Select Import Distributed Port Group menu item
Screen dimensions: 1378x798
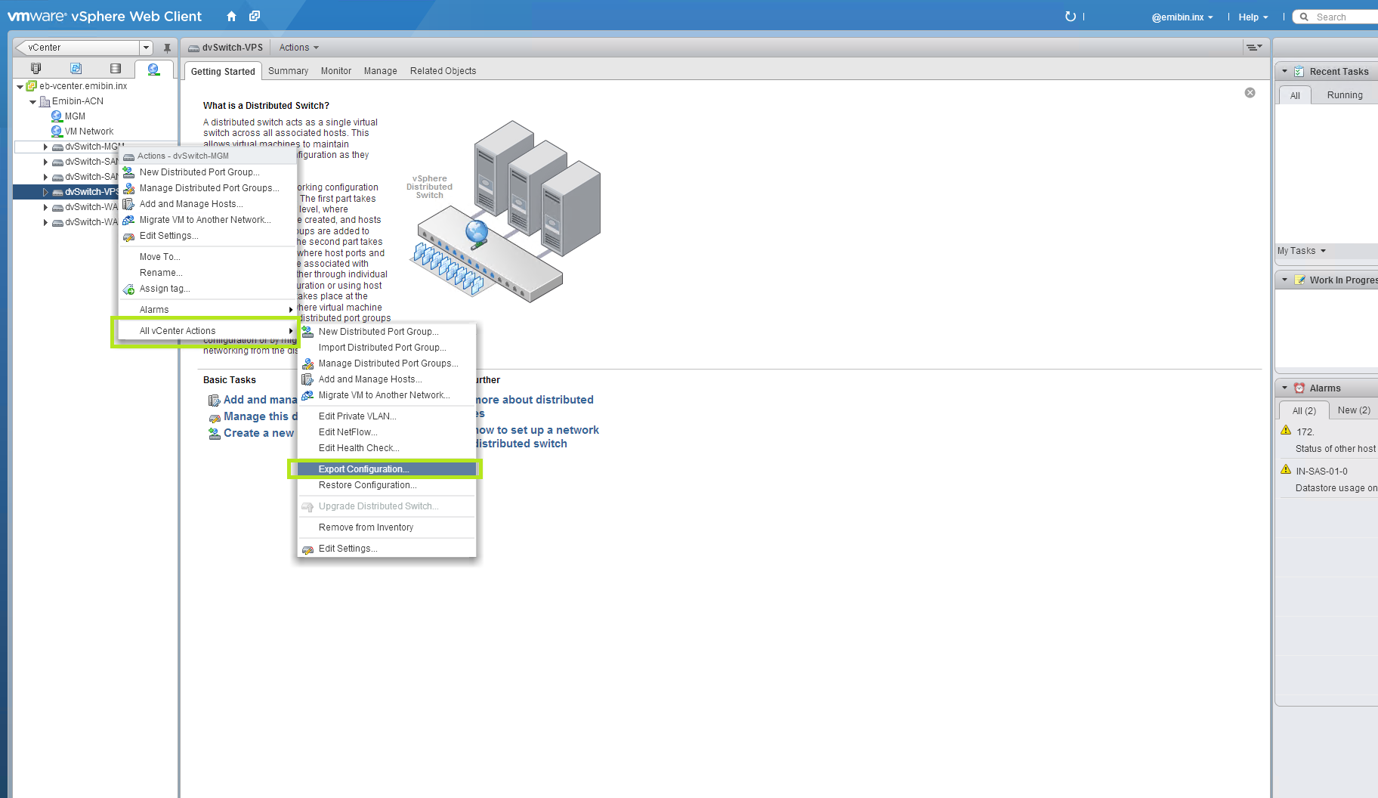coord(387,348)
